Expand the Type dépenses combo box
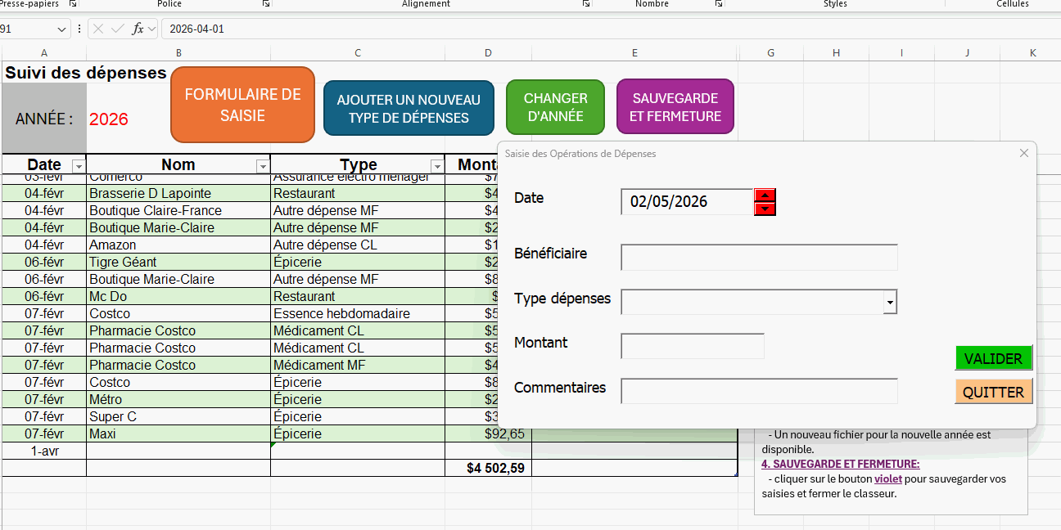This screenshot has width=1061, height=530. (x=889, y=303)
